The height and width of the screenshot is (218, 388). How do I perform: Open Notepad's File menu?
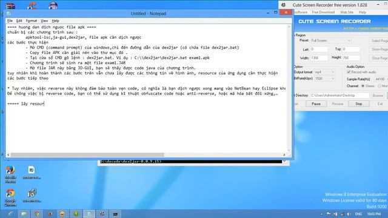[x=10, y=21]
